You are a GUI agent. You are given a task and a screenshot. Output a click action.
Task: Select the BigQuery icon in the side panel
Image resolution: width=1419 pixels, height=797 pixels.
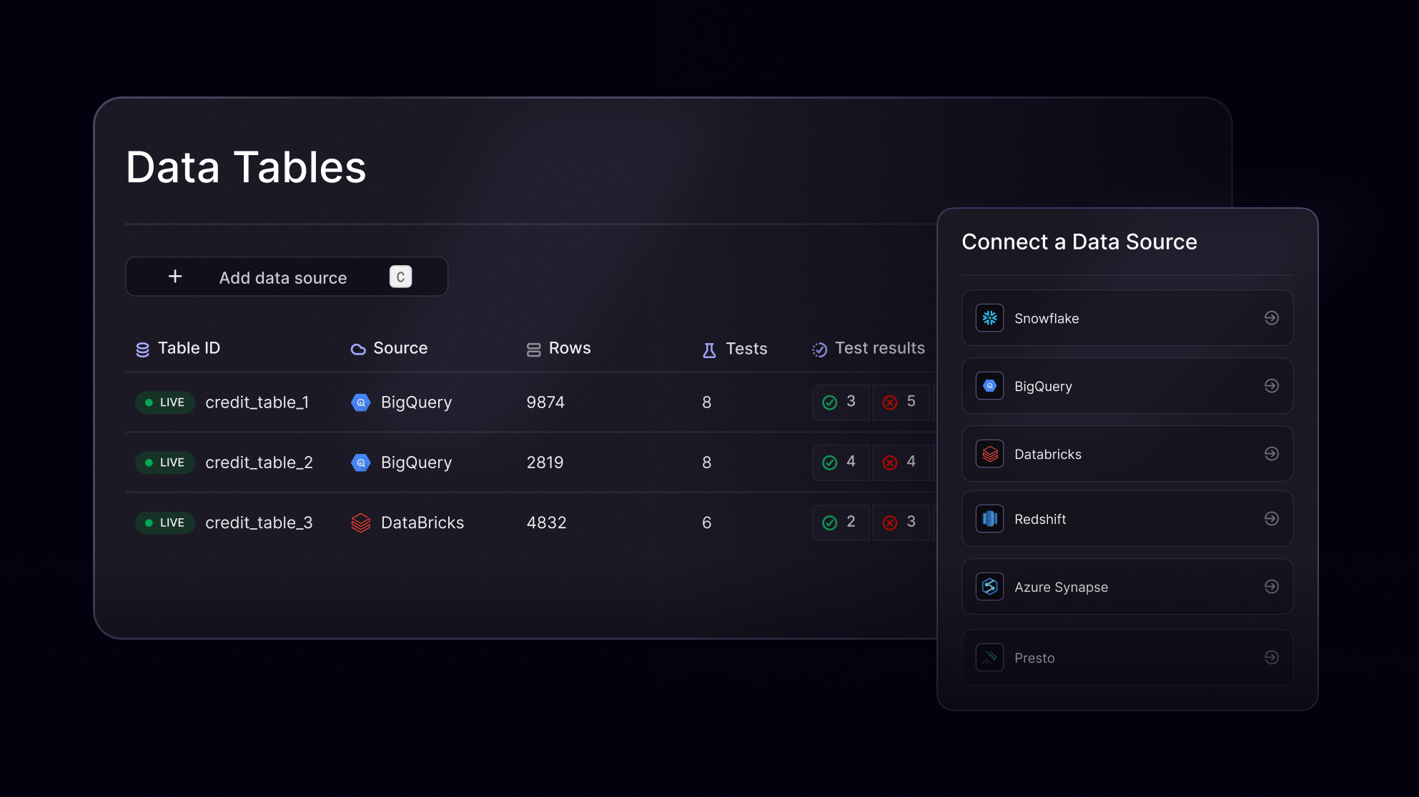[989, 386]
